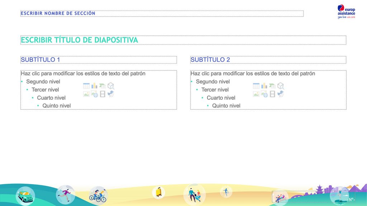
Task: Click 'Tercer nivel' under Subtítulo 1
Action: (45, 90)
